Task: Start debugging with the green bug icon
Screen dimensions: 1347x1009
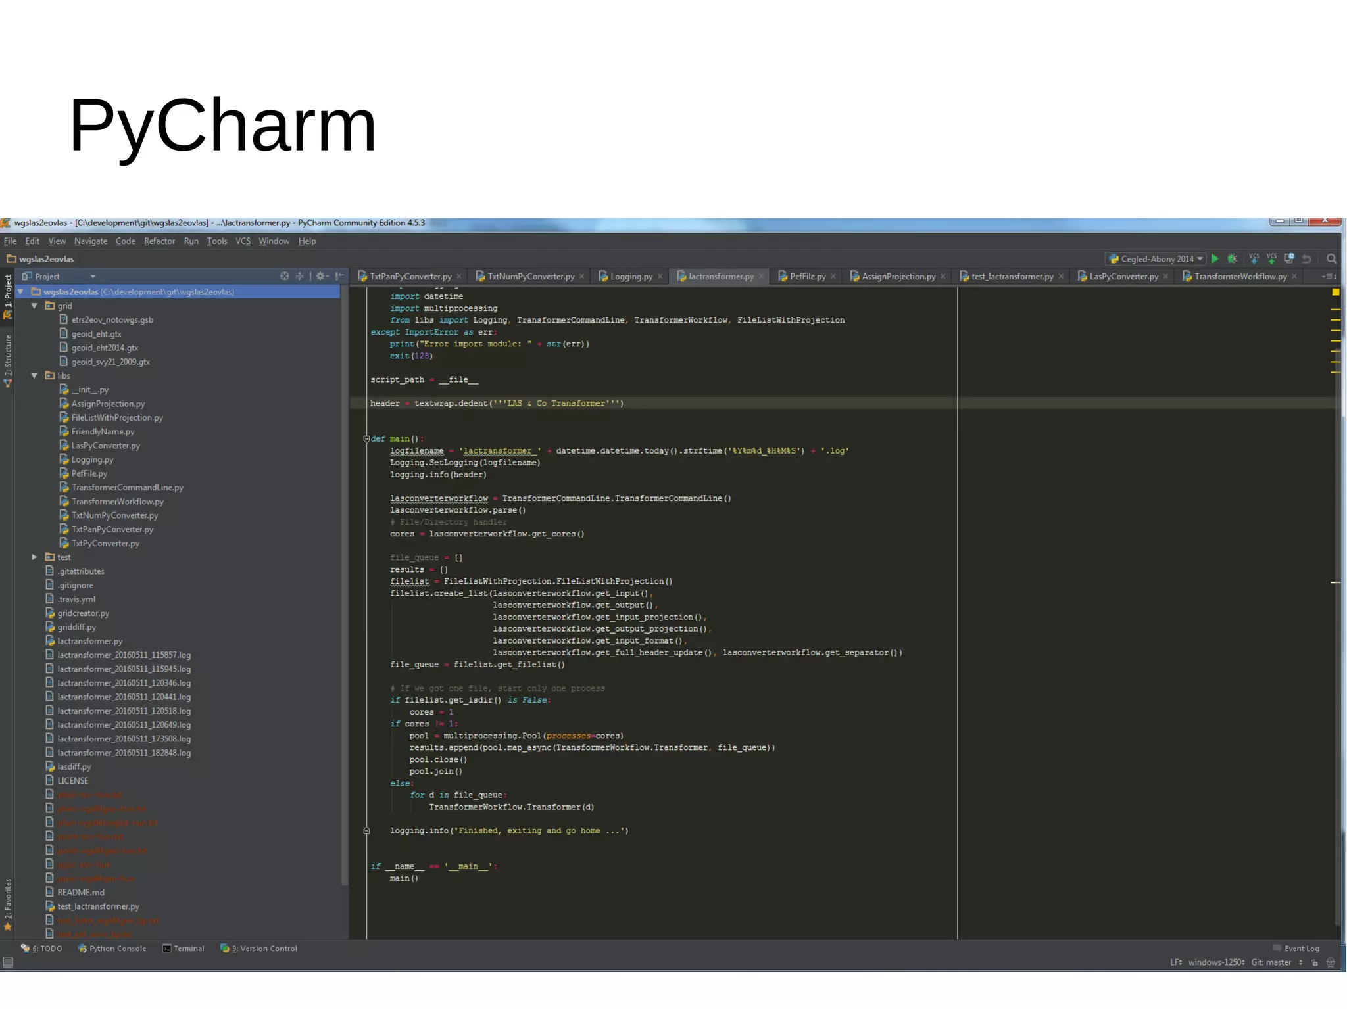Action: (x=1232, y=259)
